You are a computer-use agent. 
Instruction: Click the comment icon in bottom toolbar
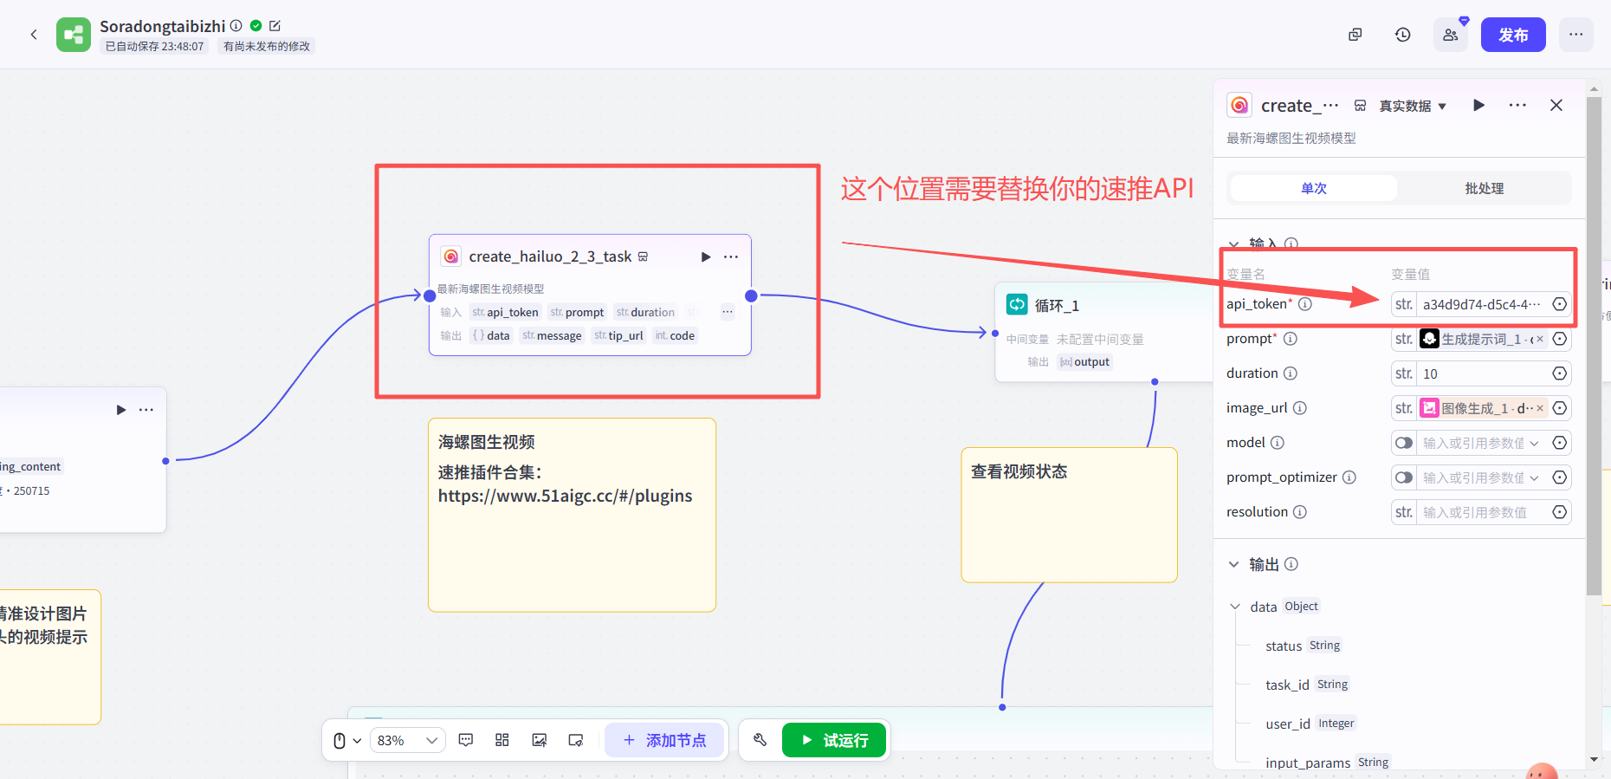tap(466, 740)
